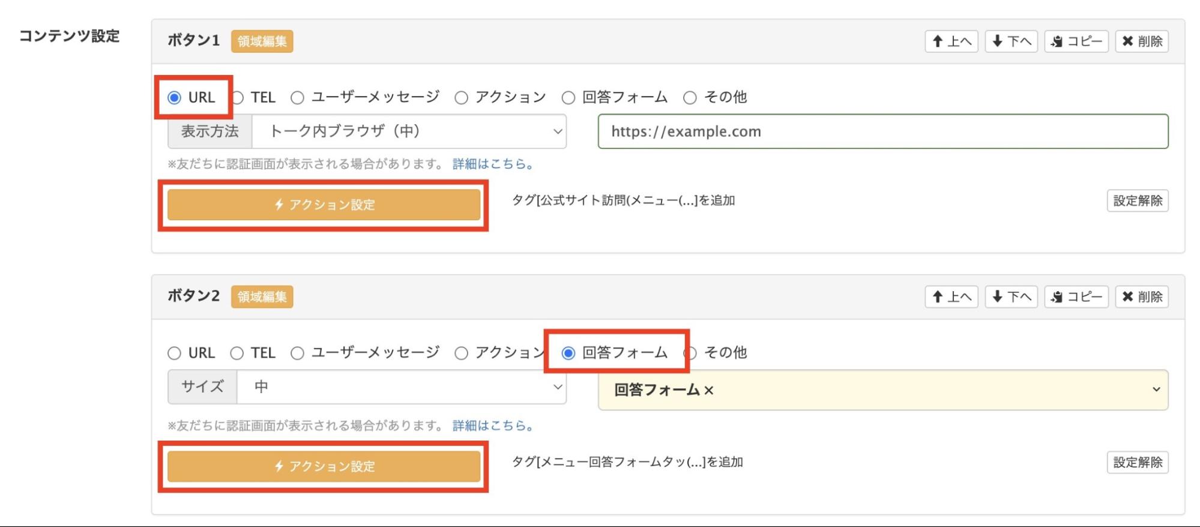Move ボタン2 down with 下へ arrow
Image resolution: width=1200 pixels, height=527 pixels.
click(x=1011, y=297)
